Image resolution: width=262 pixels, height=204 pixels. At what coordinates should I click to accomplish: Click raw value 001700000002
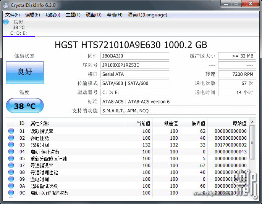tap(231, 145)
